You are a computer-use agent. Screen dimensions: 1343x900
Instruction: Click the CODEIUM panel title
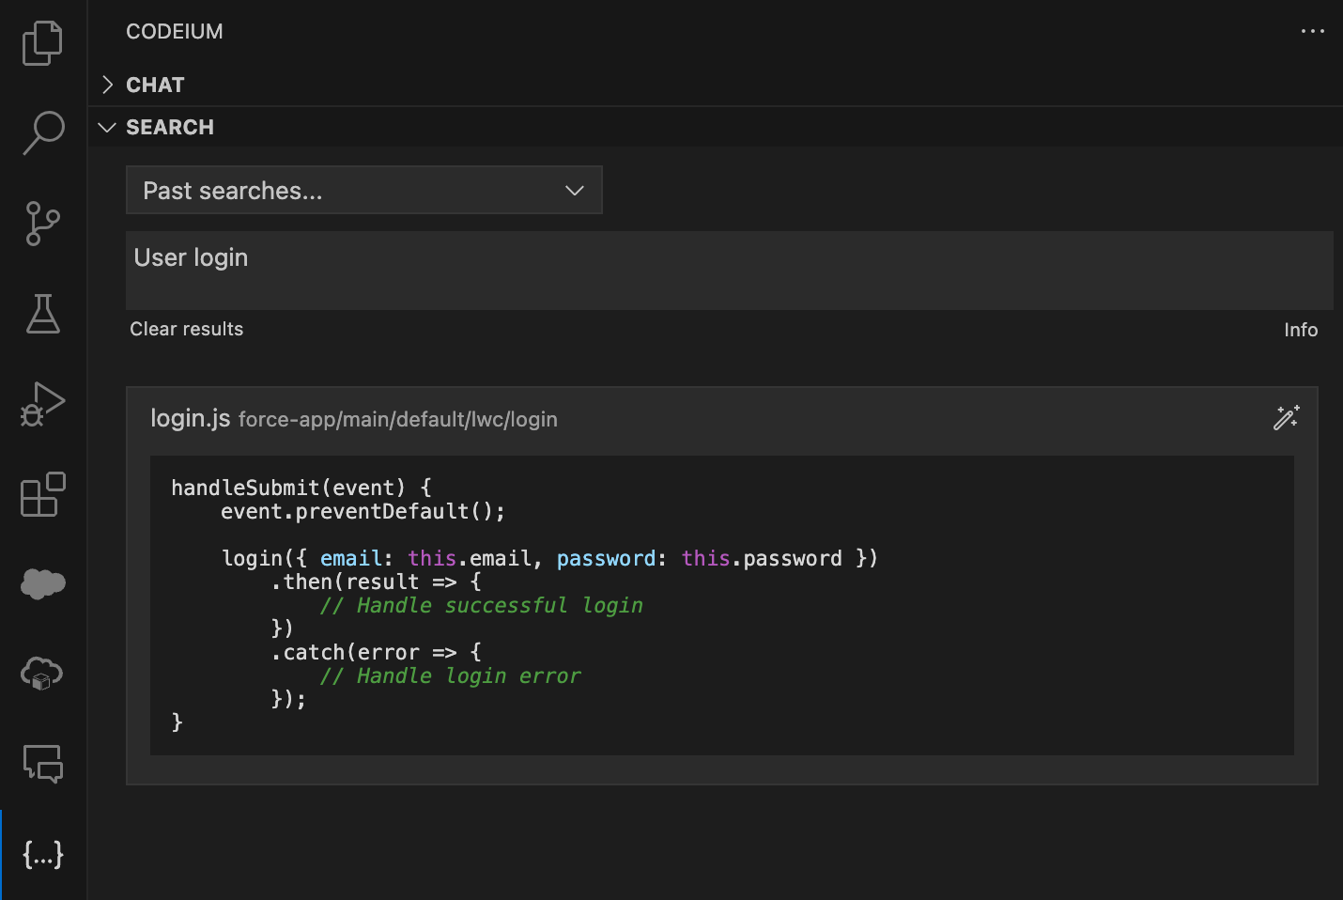coord(175,32)
